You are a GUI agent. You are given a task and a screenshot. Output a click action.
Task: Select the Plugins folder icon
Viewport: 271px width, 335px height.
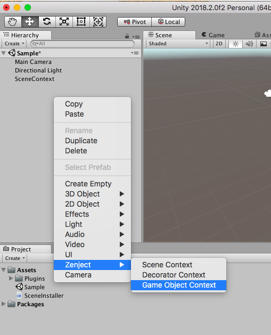(x=19, y=278)
